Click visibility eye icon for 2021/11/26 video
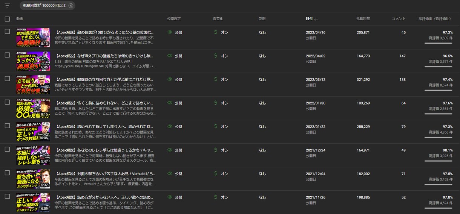460x214 pixels. pos(170,197)
